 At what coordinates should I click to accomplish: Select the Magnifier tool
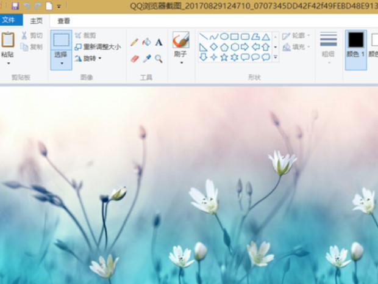[x=159, y=59]
